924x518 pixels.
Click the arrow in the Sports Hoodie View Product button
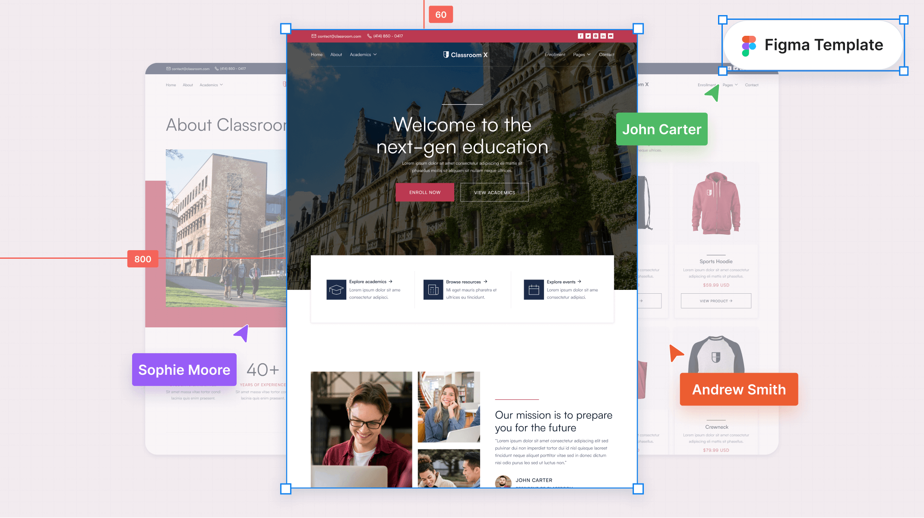pyautogui.click(x=731, y=301)
